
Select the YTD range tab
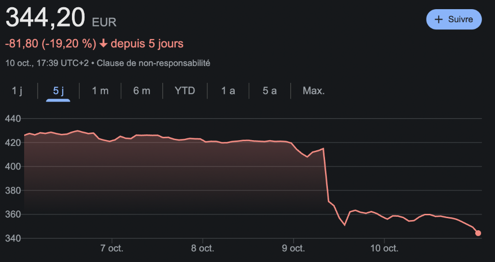click(x=184, y=91)
